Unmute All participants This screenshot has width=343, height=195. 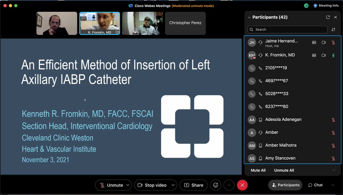pyautogui.click(x=284, y=170)
